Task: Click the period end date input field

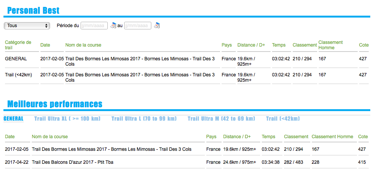Action: click(137, 26)
